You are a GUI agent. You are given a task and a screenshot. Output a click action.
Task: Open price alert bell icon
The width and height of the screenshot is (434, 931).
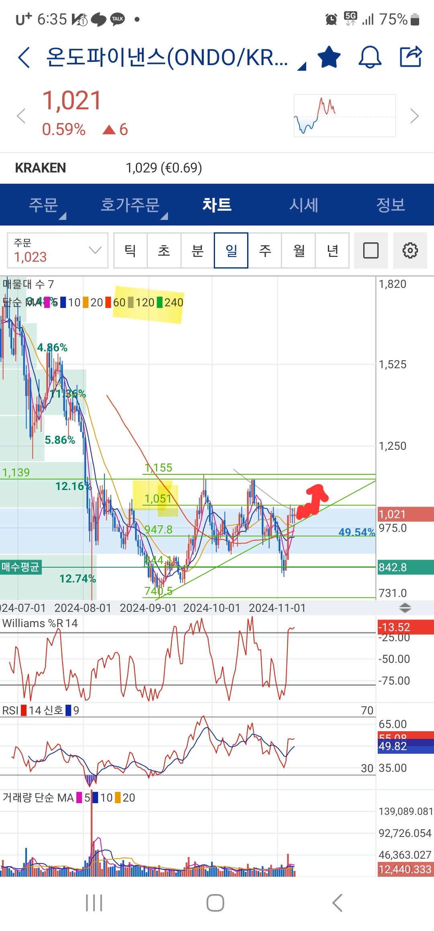tap(369, 57)
